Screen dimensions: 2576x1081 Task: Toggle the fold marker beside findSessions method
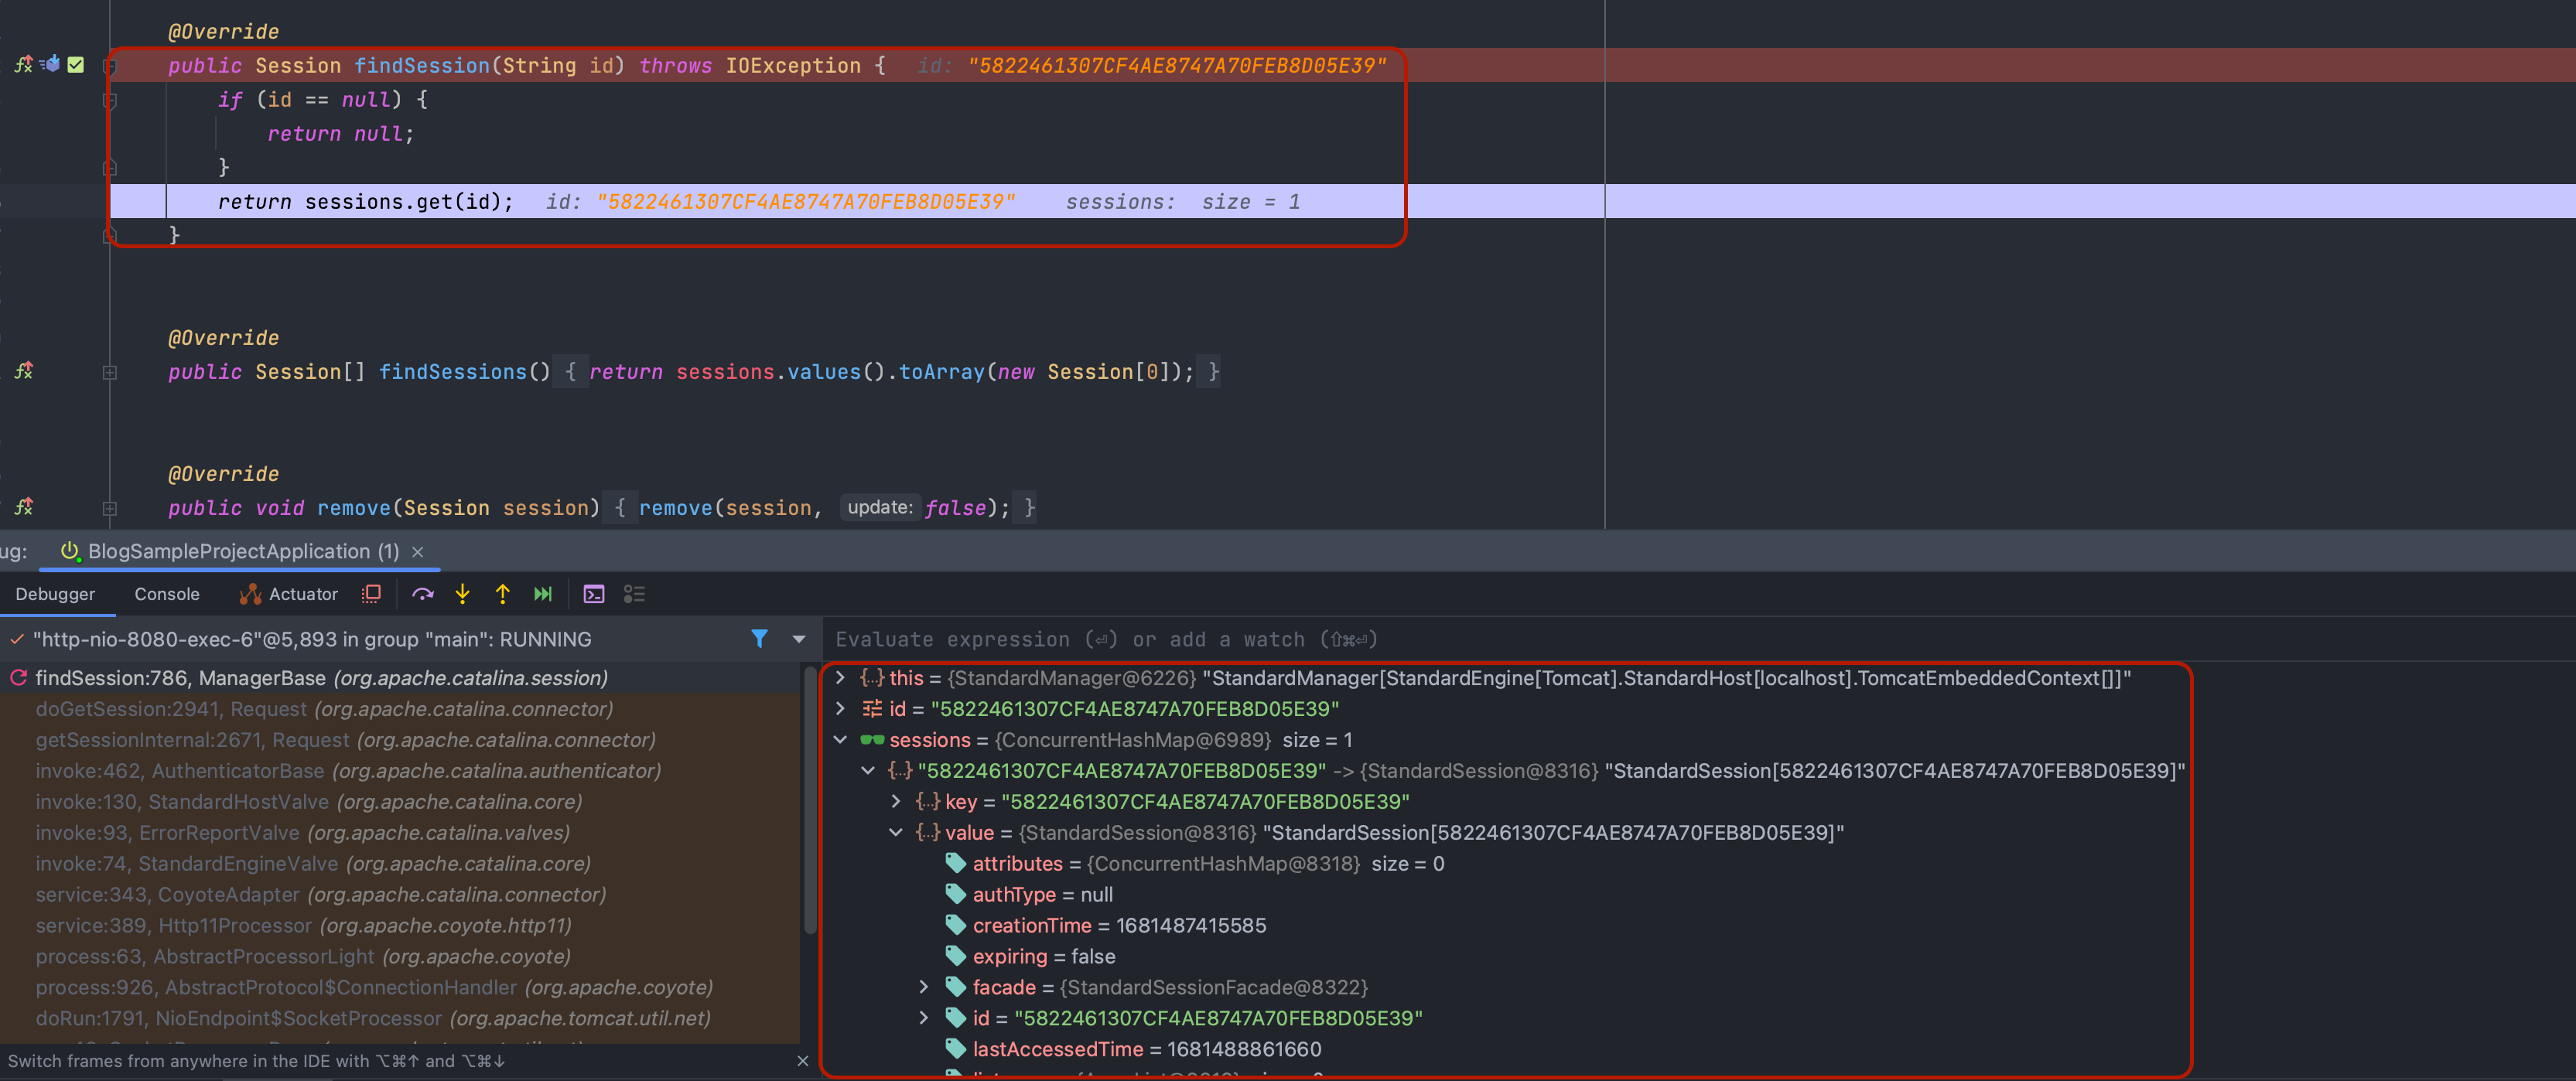tap(110, 372)
